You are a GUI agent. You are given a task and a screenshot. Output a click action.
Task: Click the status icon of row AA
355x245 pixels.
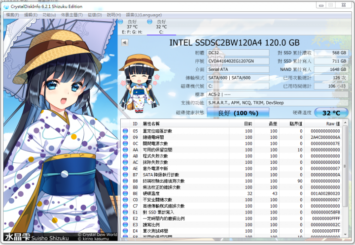(x=125, y=150)
